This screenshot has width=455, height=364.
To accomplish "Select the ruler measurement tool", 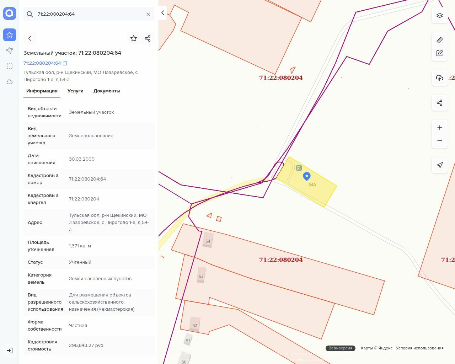I will click(x=440, y=40).
